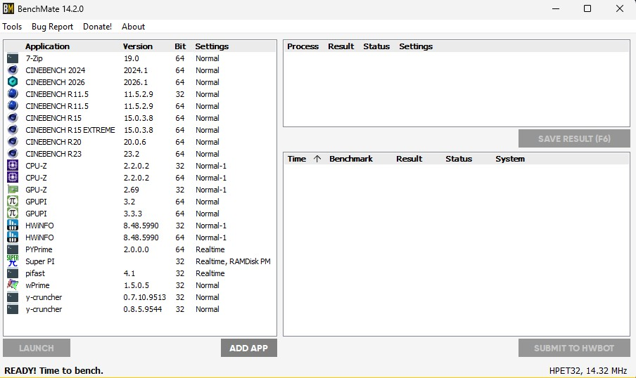Click the 'PYPrime' application name
The image size is (636, 378).
click(x=39, y=249)
